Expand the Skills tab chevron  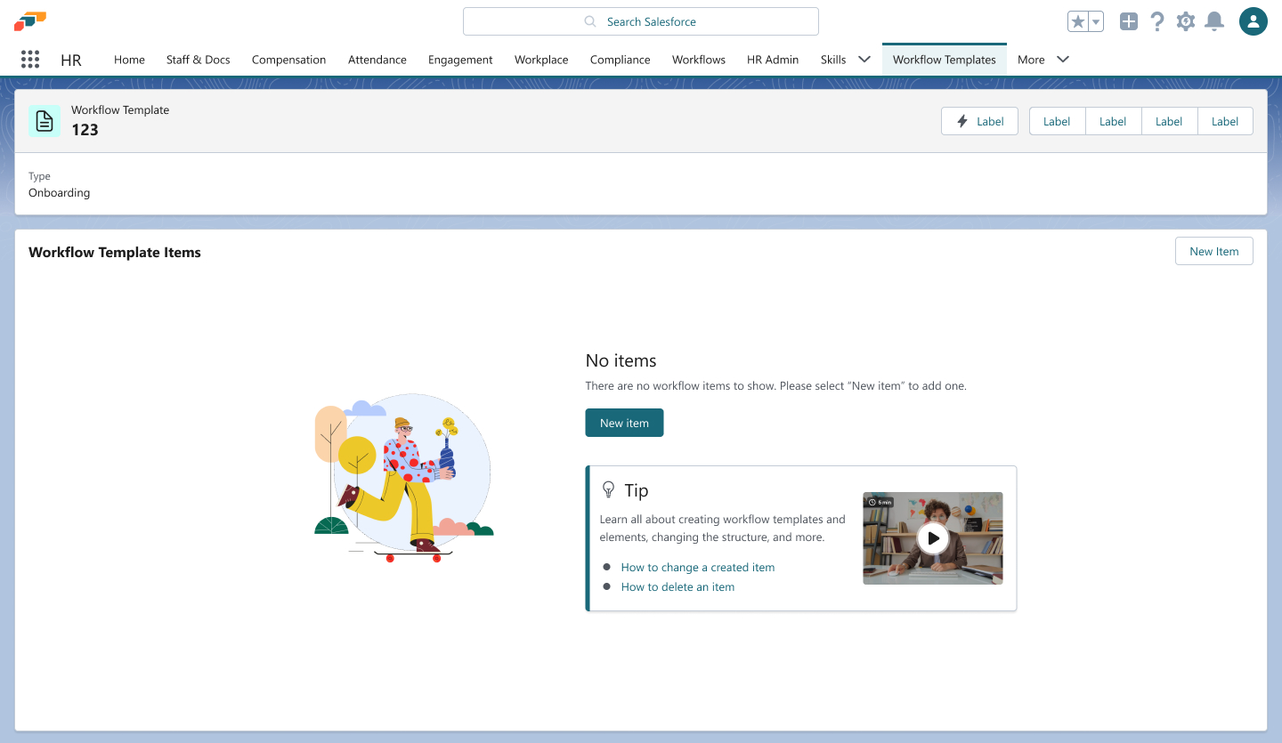coord(864,60)
